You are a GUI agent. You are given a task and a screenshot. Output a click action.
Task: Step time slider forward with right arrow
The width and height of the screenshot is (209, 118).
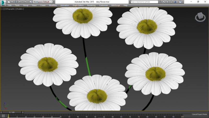23,112
